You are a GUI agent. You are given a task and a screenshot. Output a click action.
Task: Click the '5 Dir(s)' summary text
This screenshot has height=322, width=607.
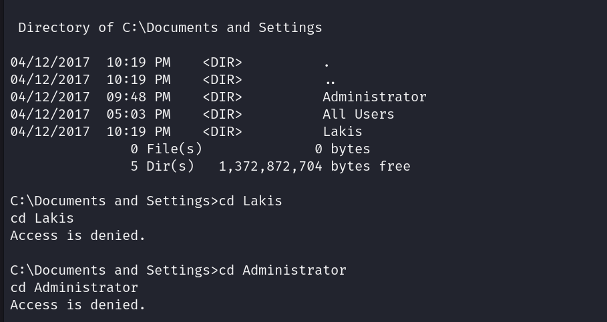[162, 166]
